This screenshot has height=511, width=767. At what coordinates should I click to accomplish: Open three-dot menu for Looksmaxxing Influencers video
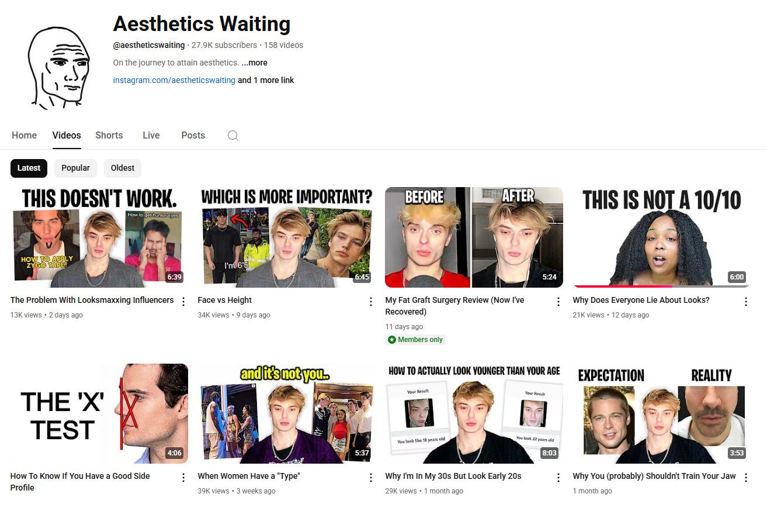tap(183, 302)
